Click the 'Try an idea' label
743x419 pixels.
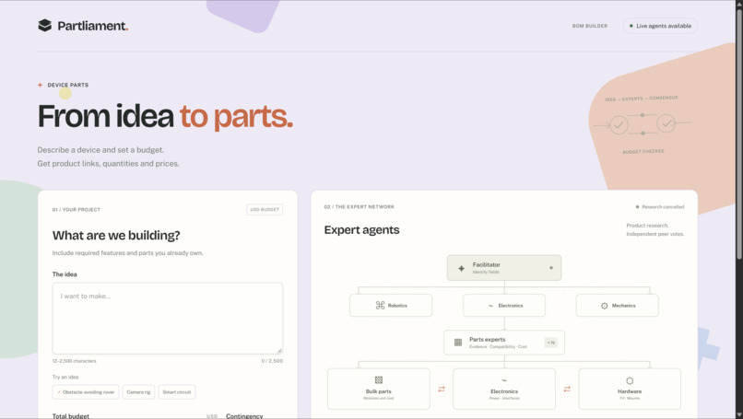click(65, 377)
